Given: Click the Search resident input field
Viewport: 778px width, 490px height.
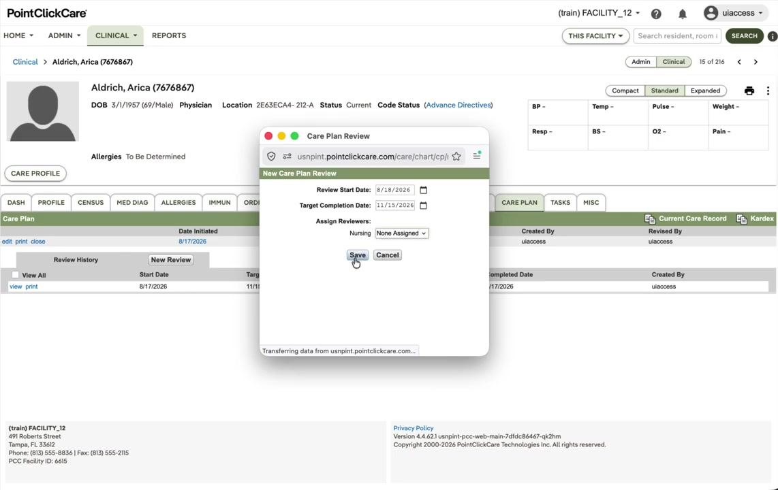Looking at the screenshot, I should 677,35.
